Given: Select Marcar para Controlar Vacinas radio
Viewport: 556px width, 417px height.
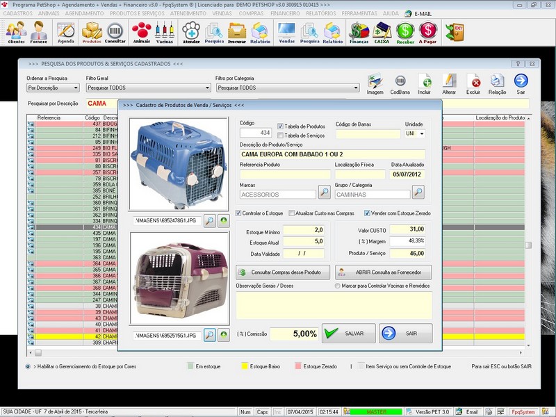Looking at the screenshot, I should click(338, 286).
